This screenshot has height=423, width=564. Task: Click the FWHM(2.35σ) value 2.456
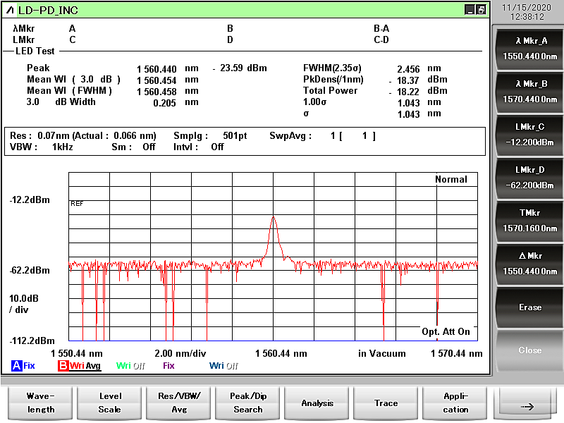click(408, 69)
